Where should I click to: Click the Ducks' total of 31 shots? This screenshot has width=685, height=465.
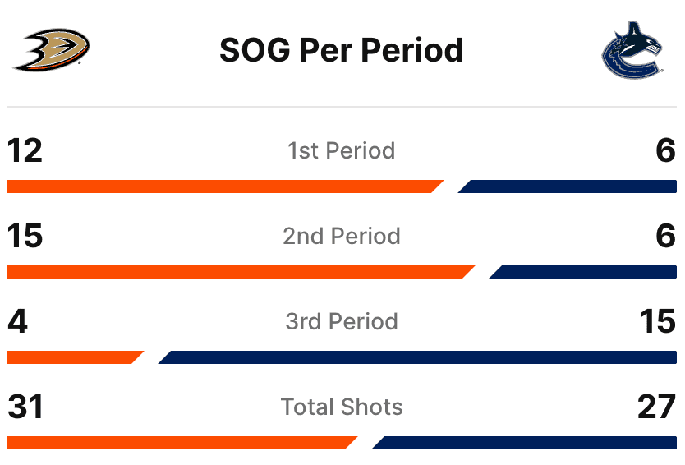(25, 407)
